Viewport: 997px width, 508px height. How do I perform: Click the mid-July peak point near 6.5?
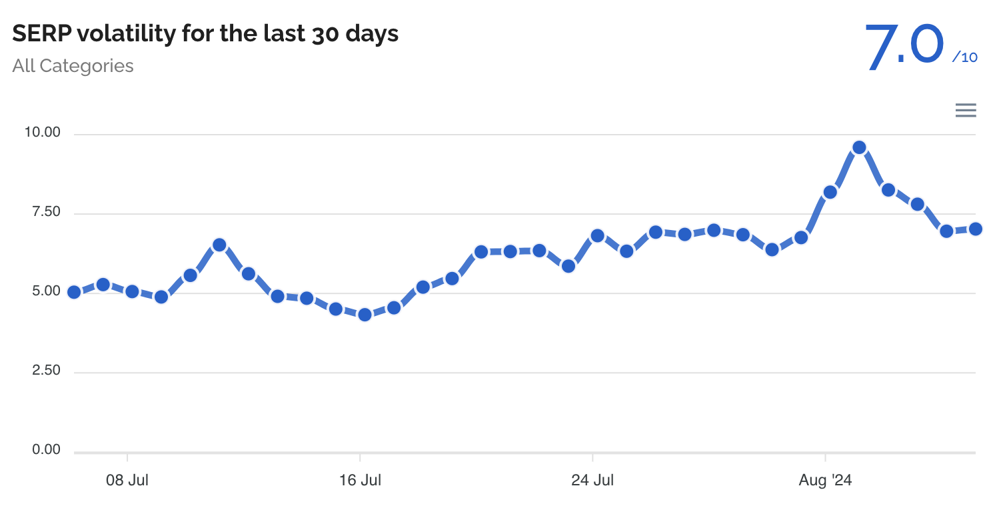click(x=219, y=245)
